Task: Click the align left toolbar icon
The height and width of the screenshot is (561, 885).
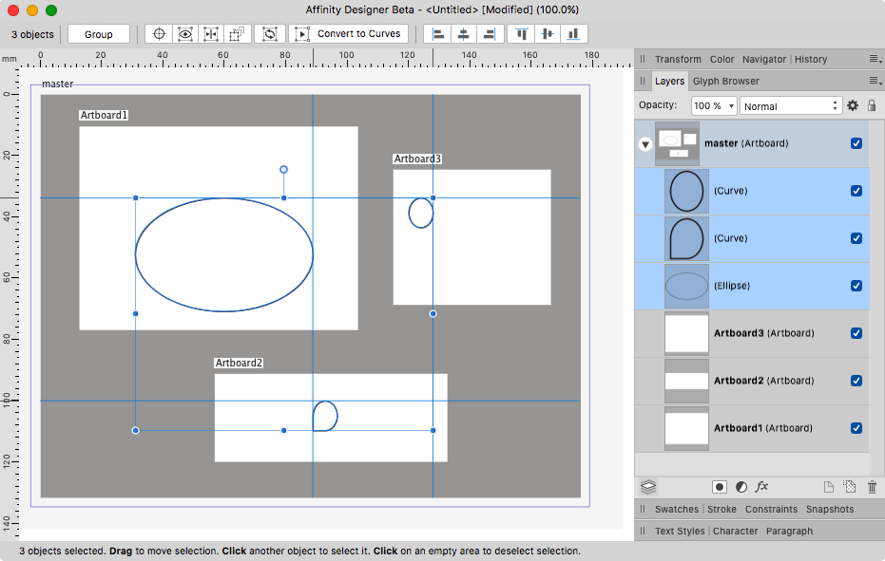Action: point(437,34)
